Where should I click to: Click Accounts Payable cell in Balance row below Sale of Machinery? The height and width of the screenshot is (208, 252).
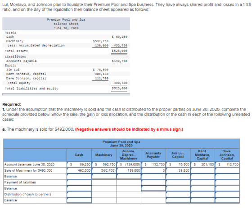tap(153, 176)
